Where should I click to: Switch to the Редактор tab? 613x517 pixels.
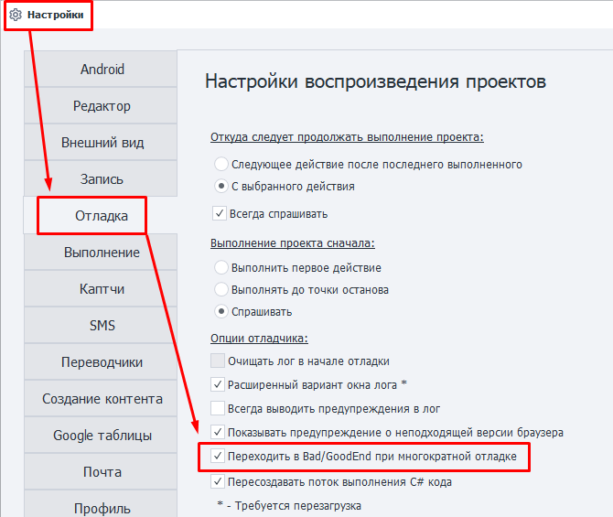(x=102, y=106)
